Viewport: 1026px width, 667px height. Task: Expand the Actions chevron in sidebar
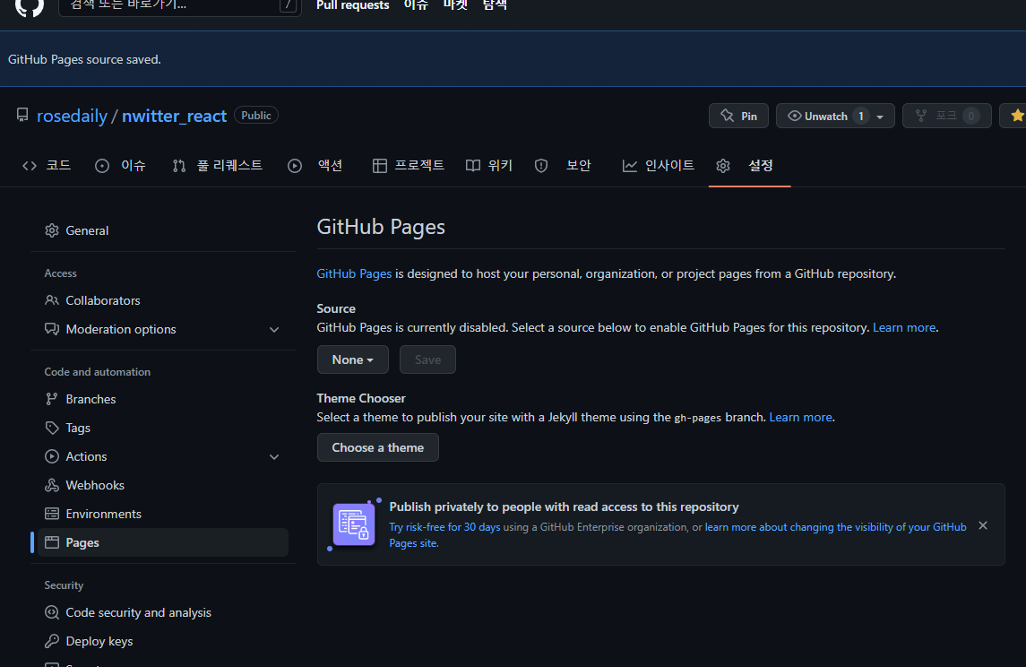(274, 457)
